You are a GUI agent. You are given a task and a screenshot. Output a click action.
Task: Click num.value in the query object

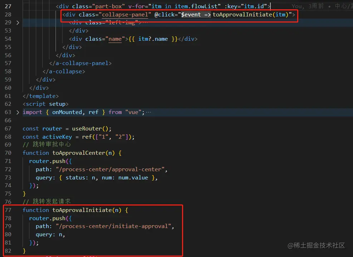pos(133,178)
